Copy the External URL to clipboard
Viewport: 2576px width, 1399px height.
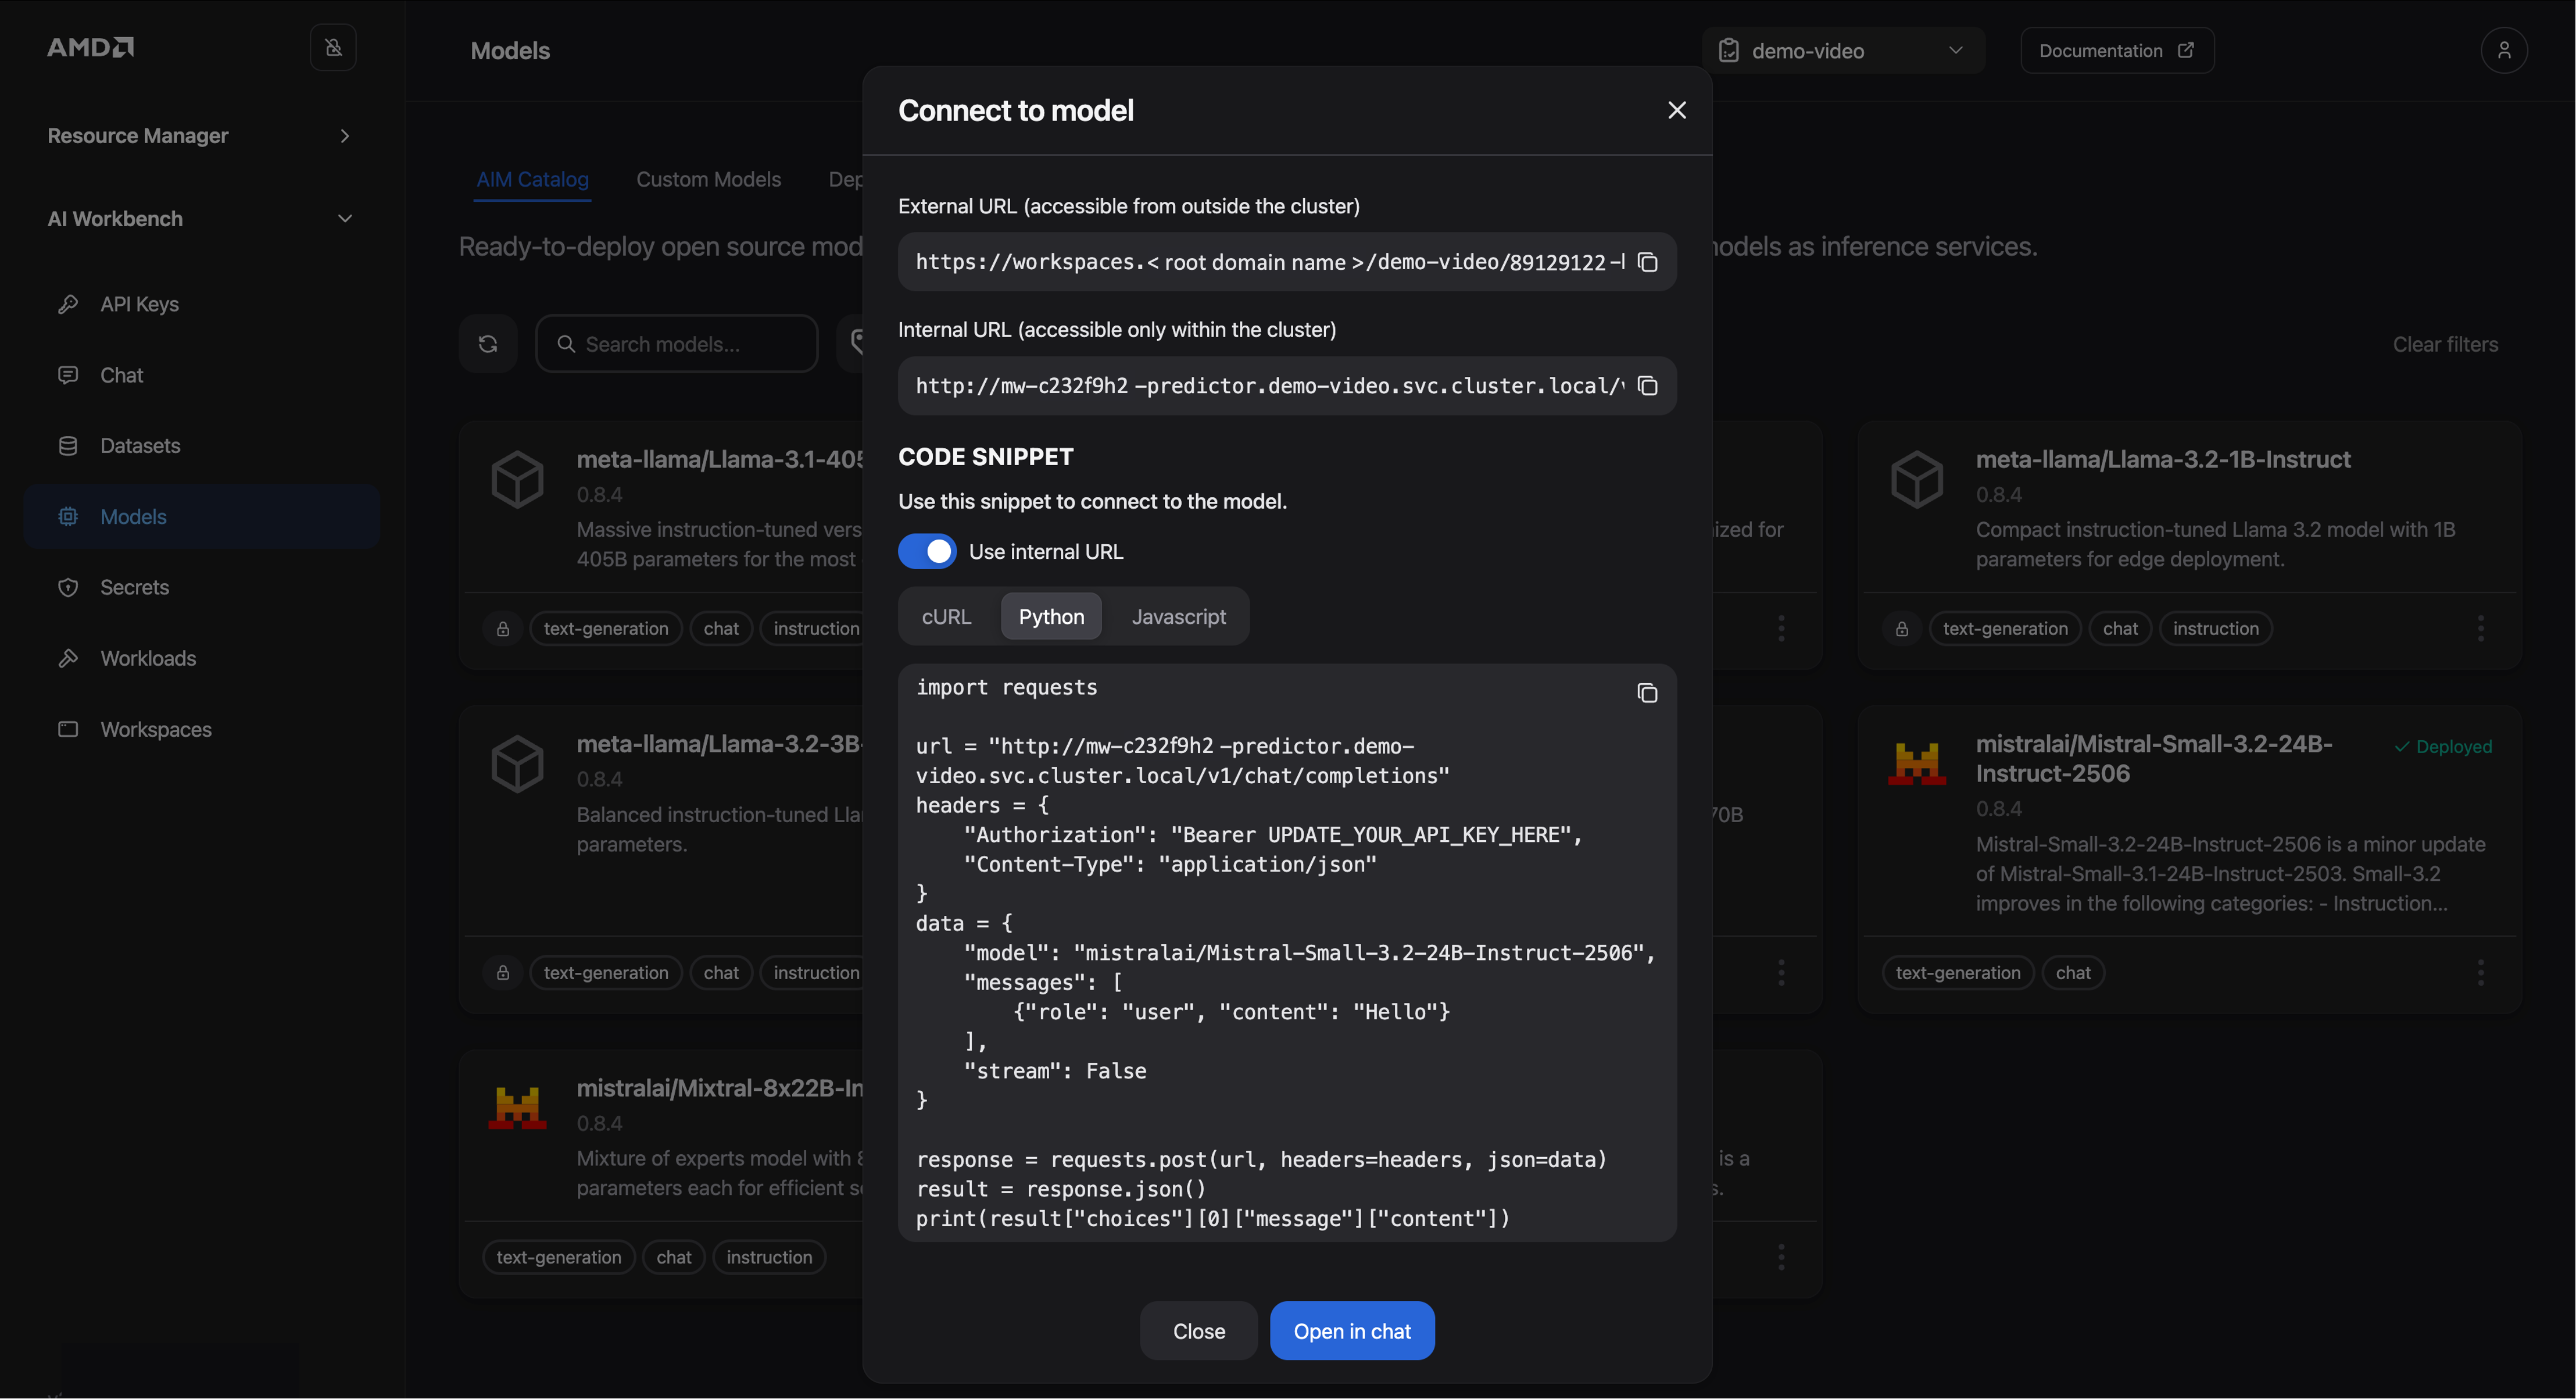point(1647,262)
